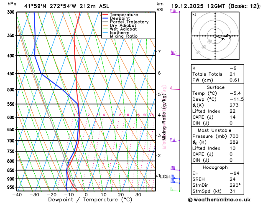Click the wind barb at 500 hPa
This screenshot has width=263, height=203.
(175, 88)
